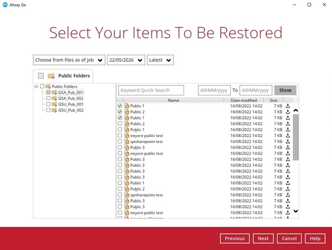Open the Latest version dropdown

click(160, 60)
